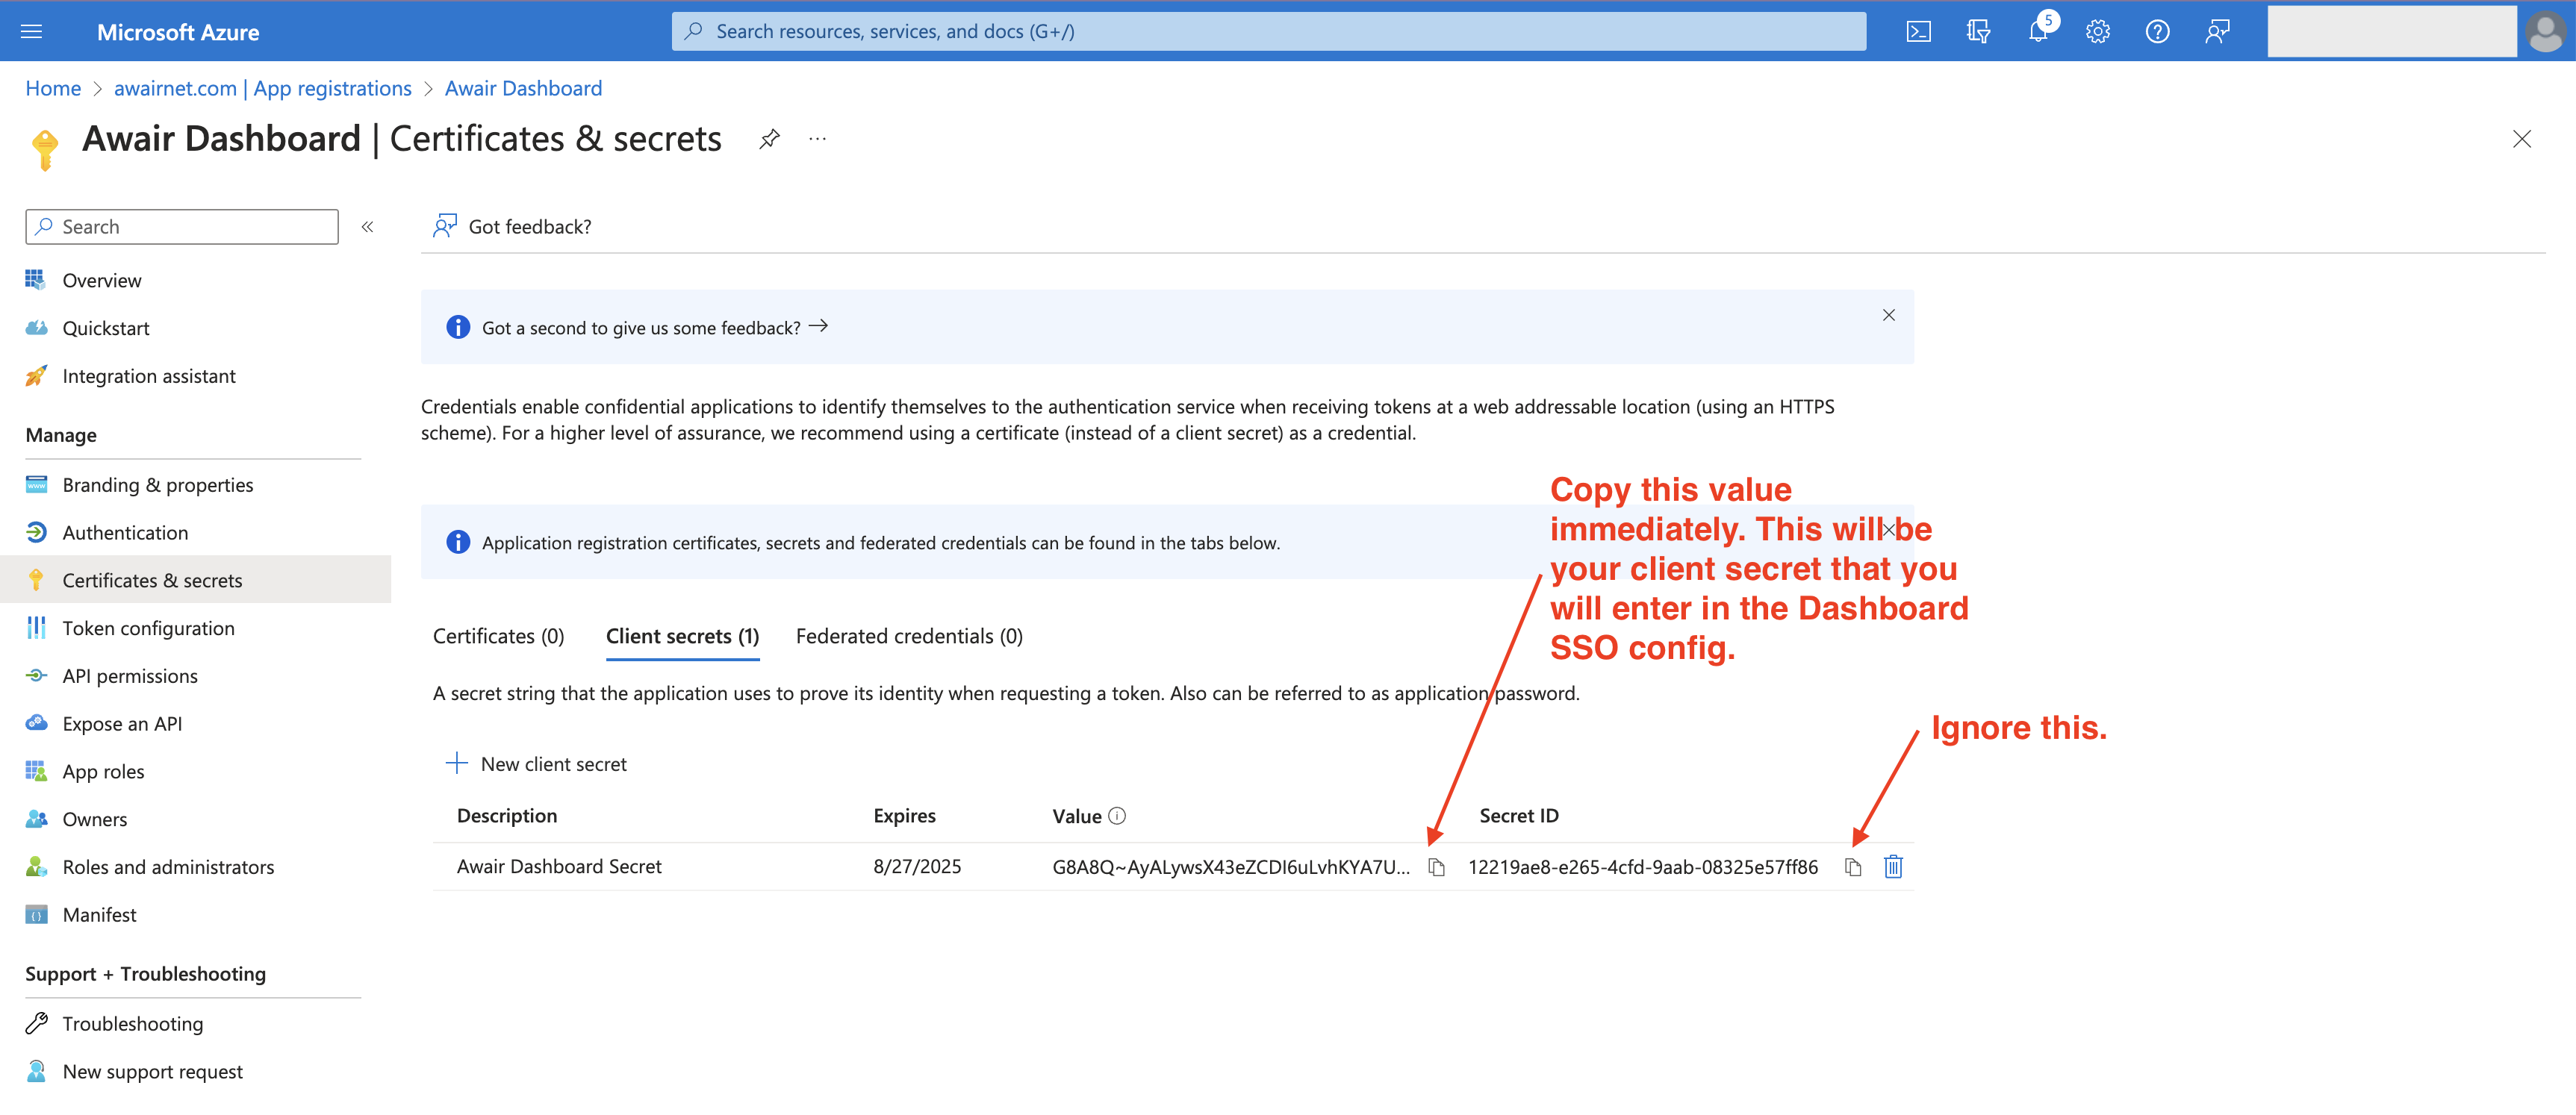
Task: Click Secret ID 12219ae8-e265-4cfd-9aab-08325e57ff86
Action: [1642, 867]
